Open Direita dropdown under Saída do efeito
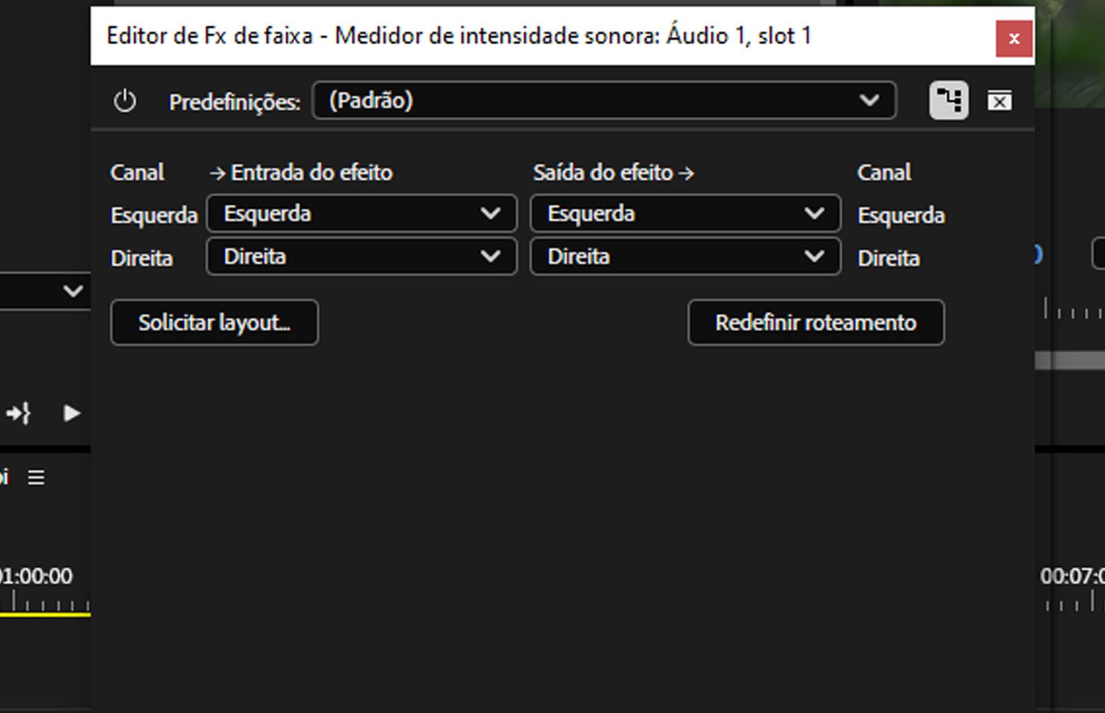Viewport: 1105px width, 713px height. coord(685,257)
